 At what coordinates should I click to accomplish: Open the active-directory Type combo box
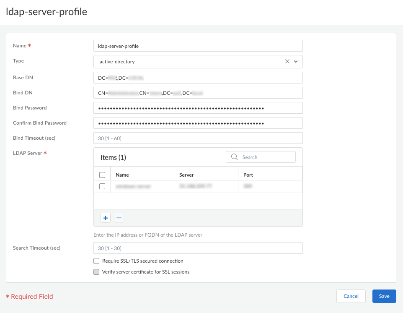pos(189,62)
